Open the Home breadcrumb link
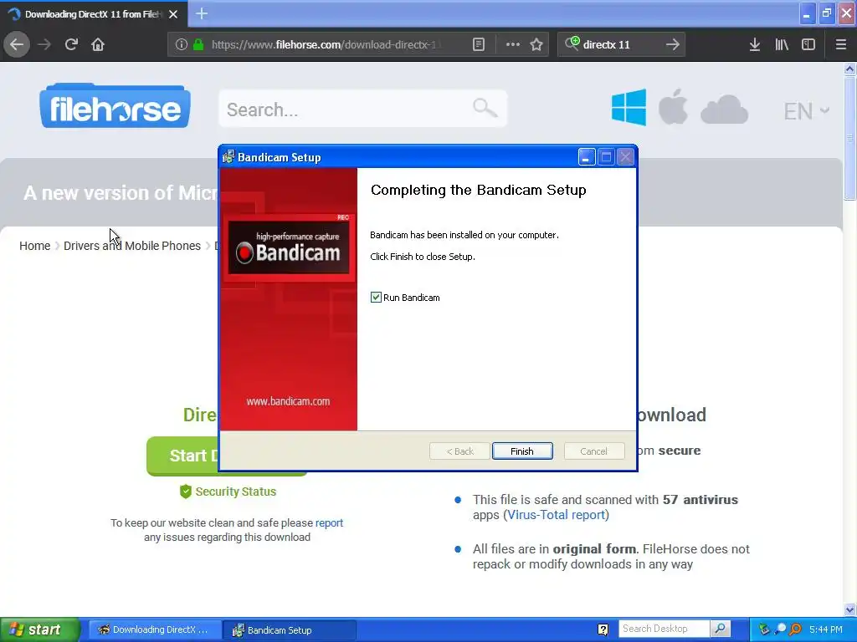This screenshot has height=642, width=857. pos(34,246)
